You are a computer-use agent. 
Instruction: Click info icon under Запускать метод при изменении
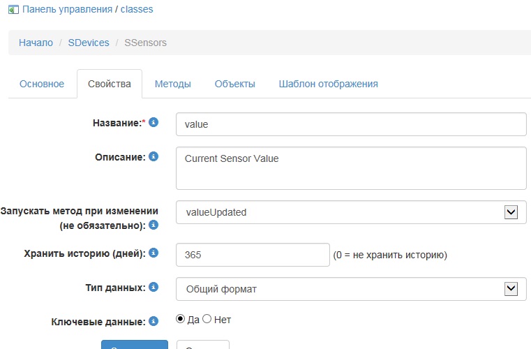pos(154,225)
